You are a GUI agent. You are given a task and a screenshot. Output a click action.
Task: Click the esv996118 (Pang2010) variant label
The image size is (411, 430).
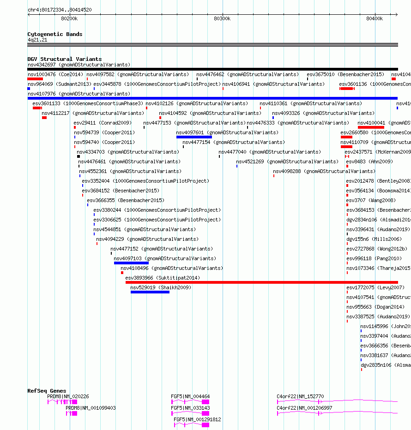(374, 258)
